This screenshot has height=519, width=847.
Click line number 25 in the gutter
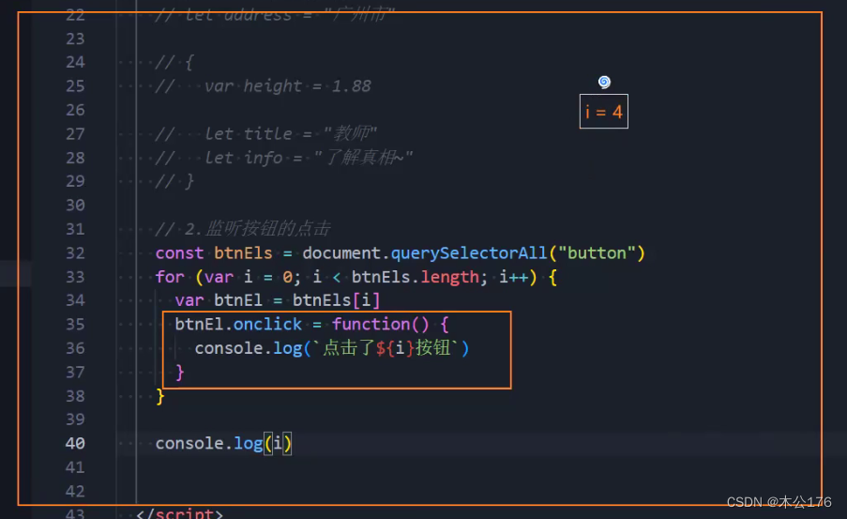(75, 86)
